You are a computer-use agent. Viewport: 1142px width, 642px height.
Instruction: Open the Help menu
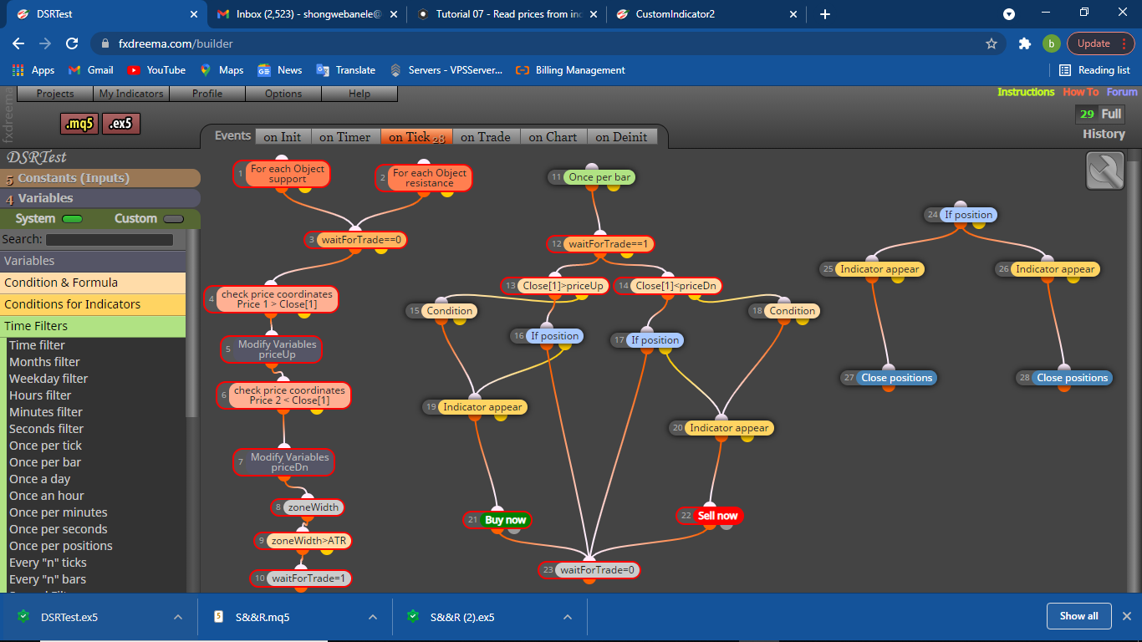(359, 94)
